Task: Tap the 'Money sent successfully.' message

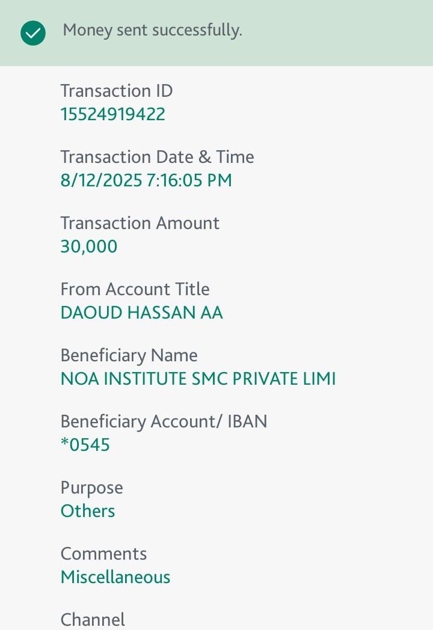Action: 152,30
